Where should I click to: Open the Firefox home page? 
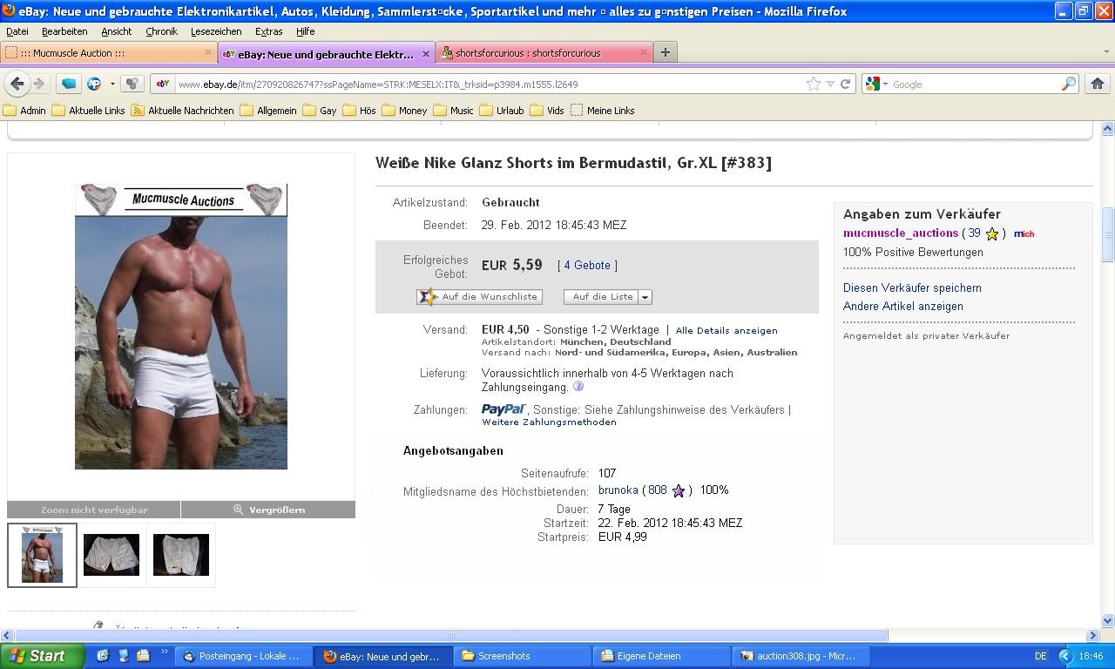(x=1097, y=84)
